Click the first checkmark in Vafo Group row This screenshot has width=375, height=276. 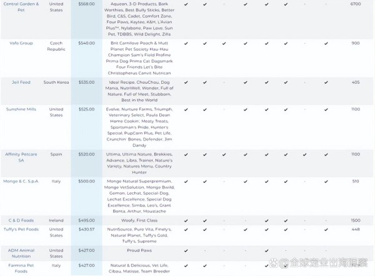point(186,43)
